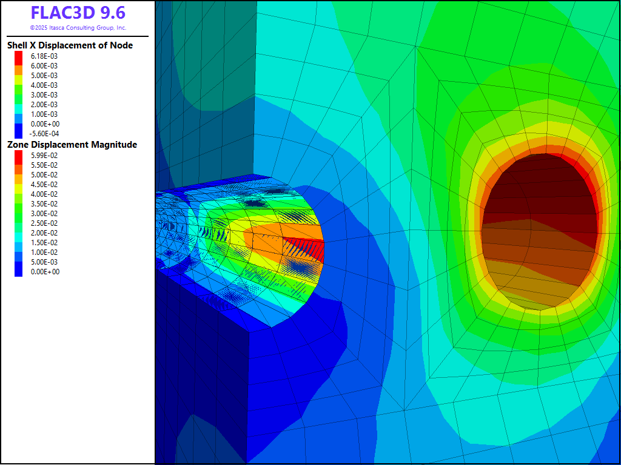Pick the orange 6.00E-03 shell legend swatch
The width and height of the screenshot is (621, 465).
pyautogui.click(x=18, y=65)
